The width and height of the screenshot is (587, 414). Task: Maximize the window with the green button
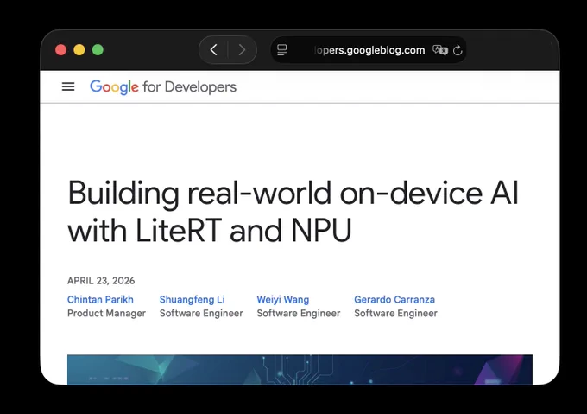tap(98, 50)
